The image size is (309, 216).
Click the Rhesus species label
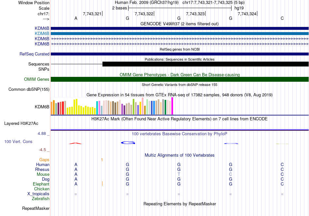click(x=42, y=169)
